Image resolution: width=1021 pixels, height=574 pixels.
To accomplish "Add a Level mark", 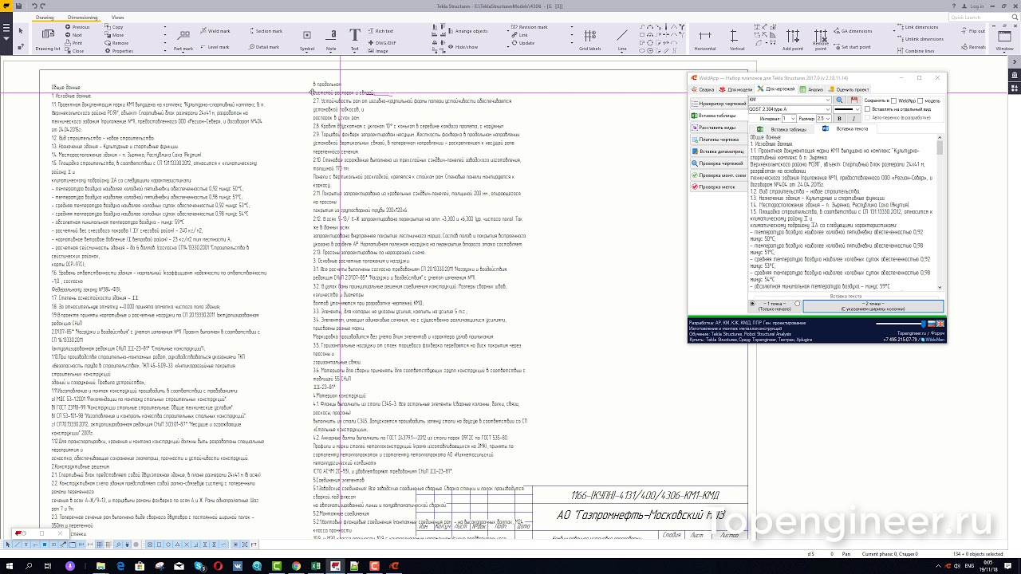I will click(215, 47).
